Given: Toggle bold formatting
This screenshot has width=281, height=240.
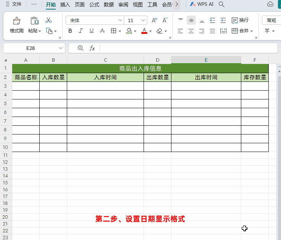Looking at the screenshot, I should pyautogui.click(x=70, y=31).
